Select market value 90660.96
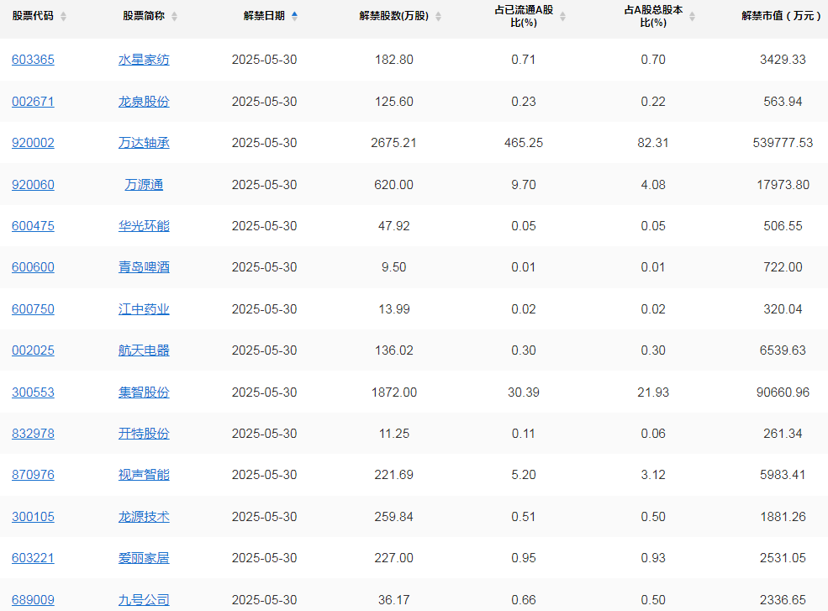The height and width of the screenshot is (611, 828). pos(783,392)
